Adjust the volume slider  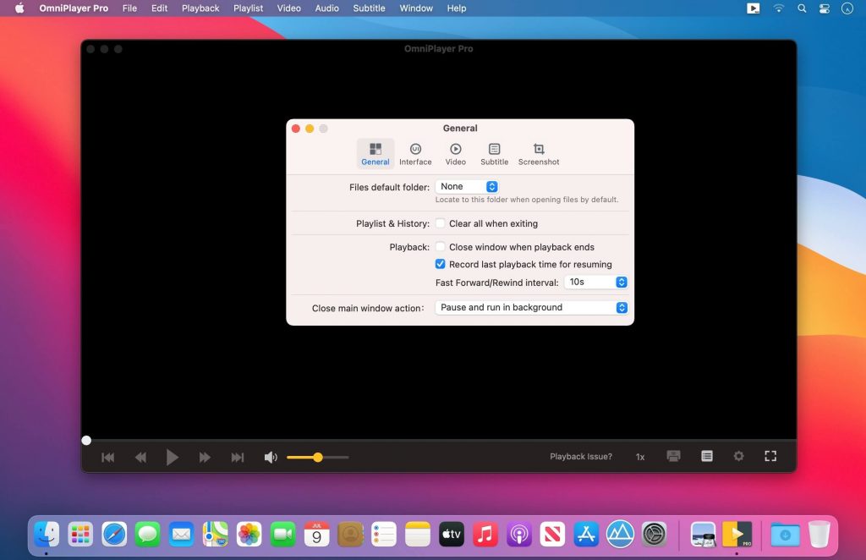(x=317, y=457)
